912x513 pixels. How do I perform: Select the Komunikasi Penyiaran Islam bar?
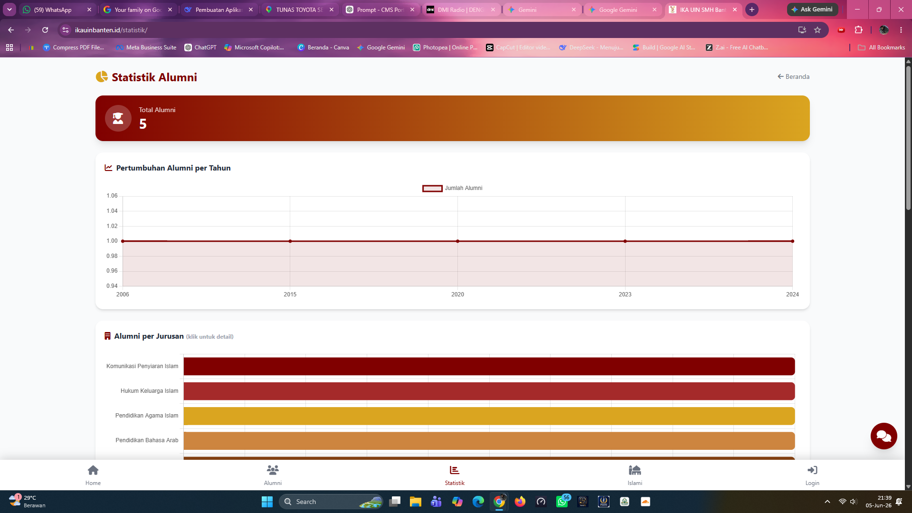[x=489, y=366]
